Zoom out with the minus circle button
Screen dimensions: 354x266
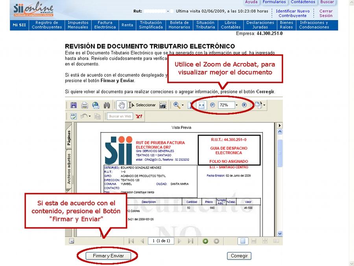pyautogui.click(x=212, y=105)
